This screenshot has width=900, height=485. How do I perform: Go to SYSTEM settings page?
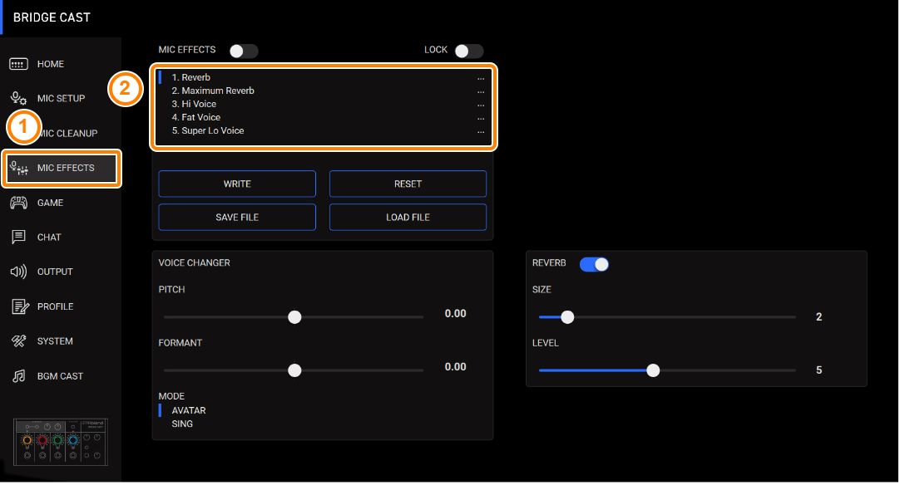(55, 341)
